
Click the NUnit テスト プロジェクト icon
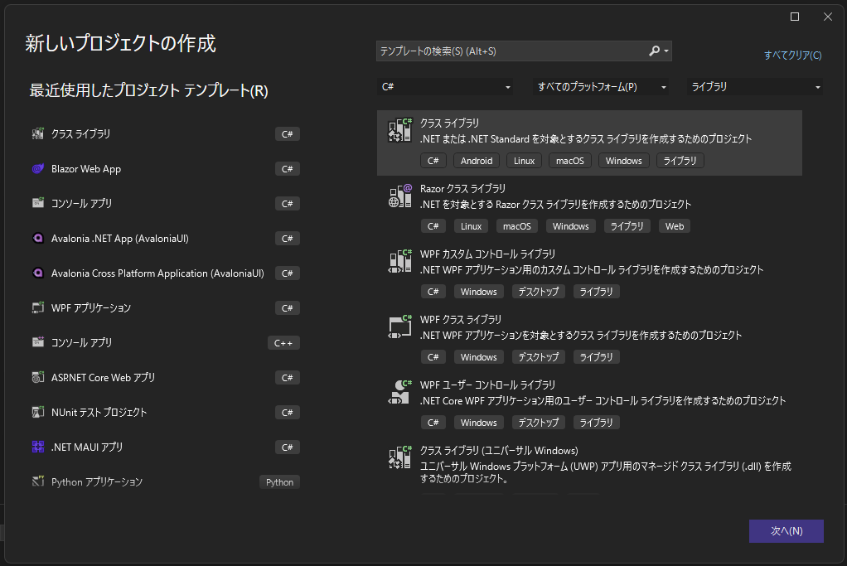[x=37, y=412]
